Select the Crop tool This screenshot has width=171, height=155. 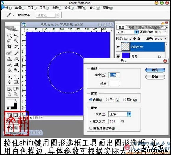coord(9,46)
